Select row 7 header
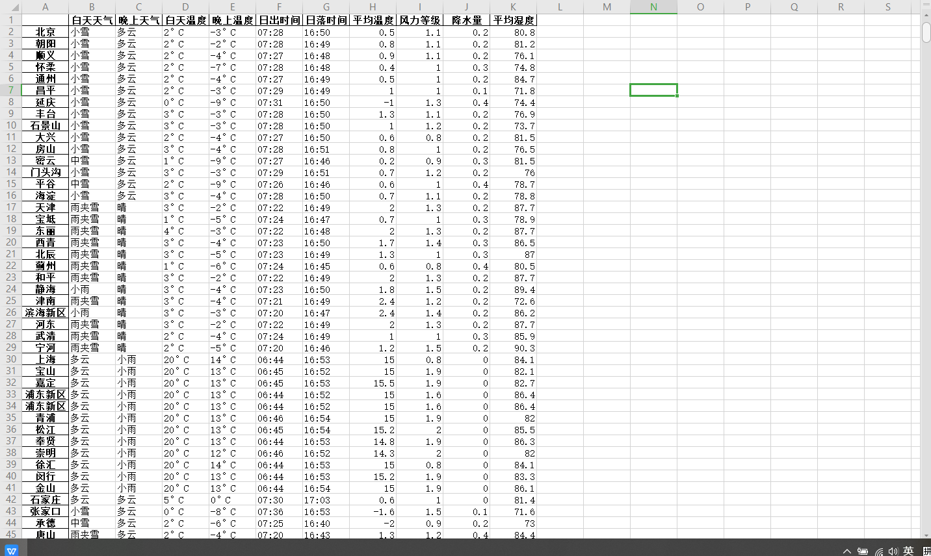Screen dimensions: 931x556 tap(10, 90)
